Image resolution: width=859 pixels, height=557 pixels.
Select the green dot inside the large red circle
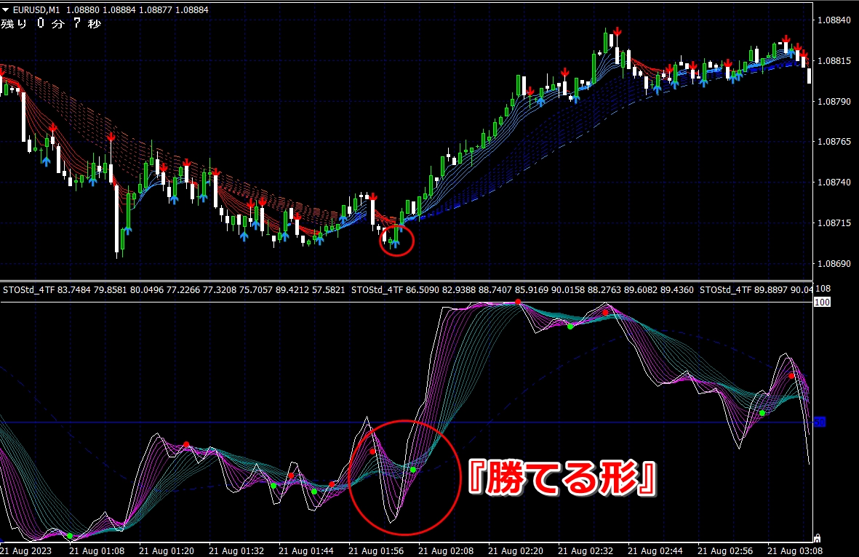pos(412,470)
